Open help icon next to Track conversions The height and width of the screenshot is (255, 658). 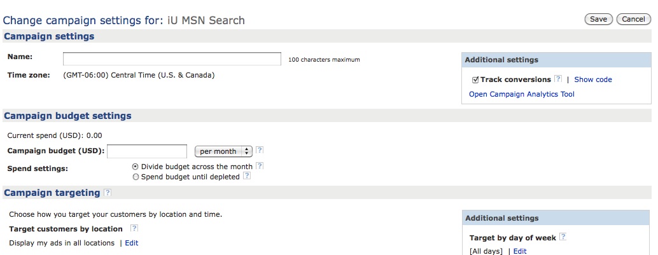(x=557, y=79)
